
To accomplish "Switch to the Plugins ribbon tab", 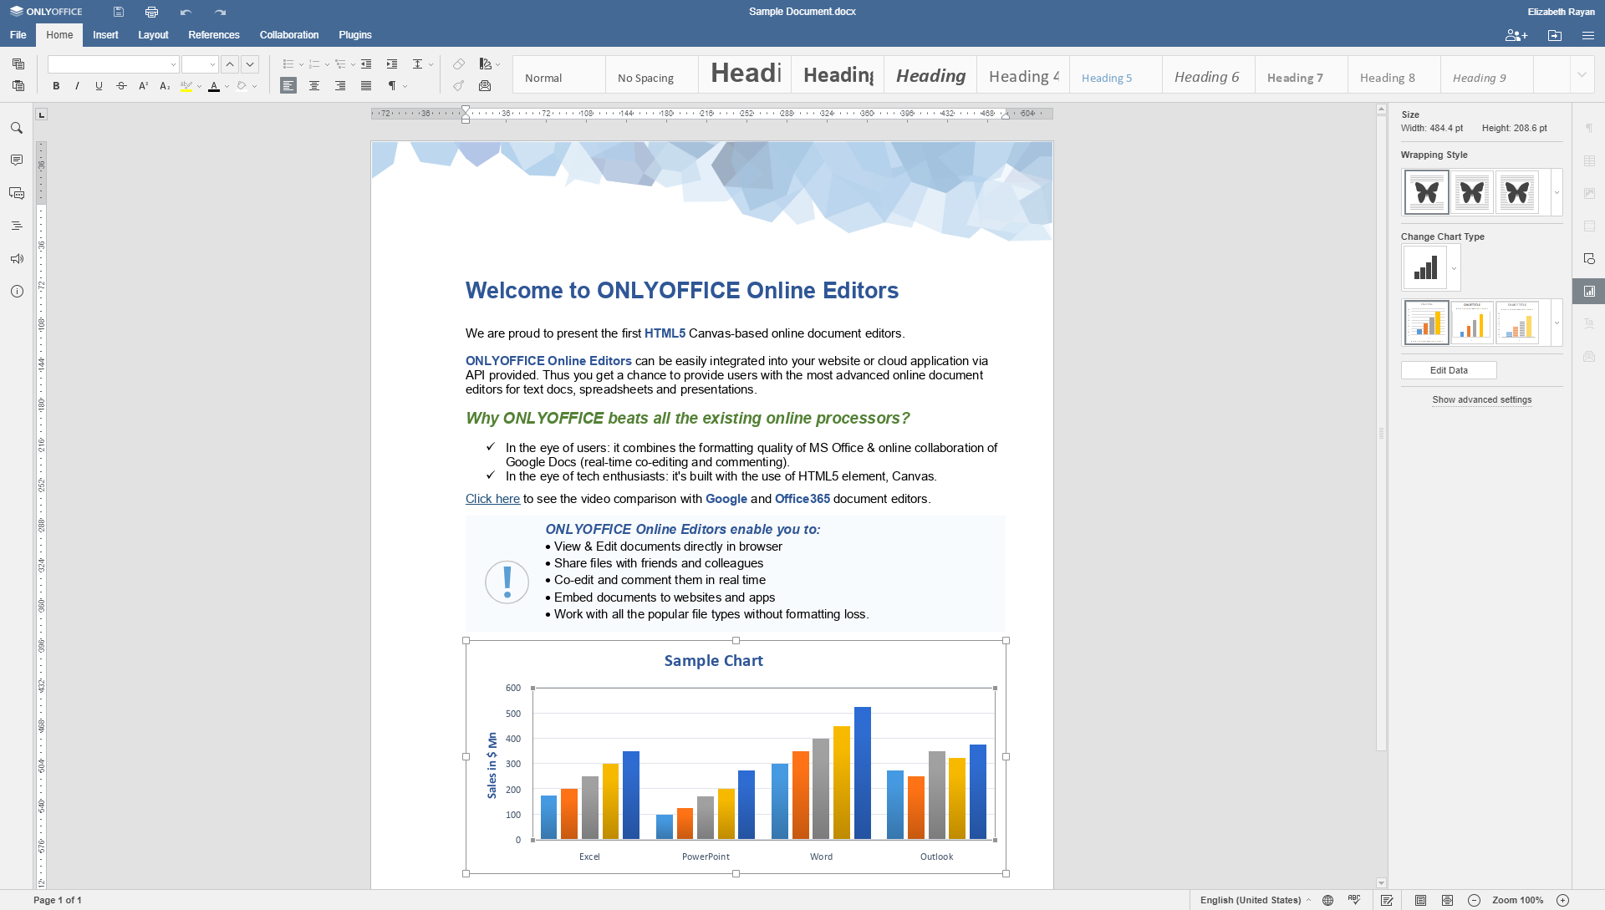I will pyautogui.click(x=356, y=34).
